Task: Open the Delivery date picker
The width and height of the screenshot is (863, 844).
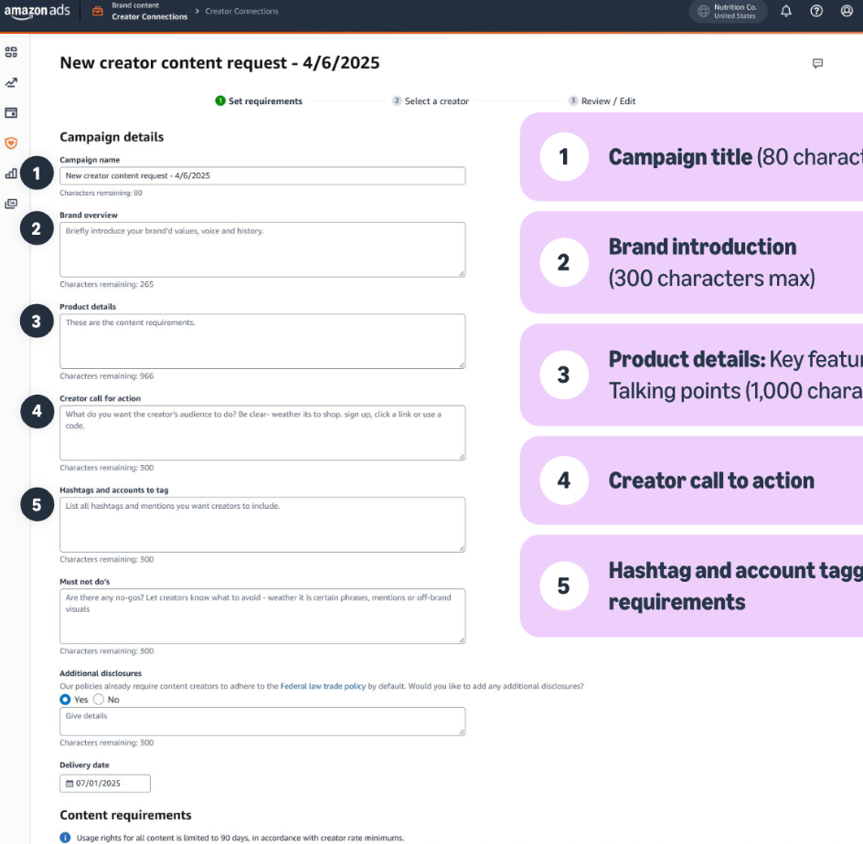Action: pos(105,784)
